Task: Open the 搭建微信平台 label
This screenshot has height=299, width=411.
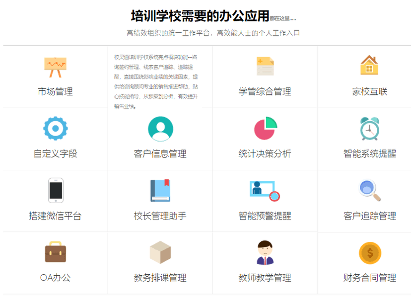Action: pos(55,216)
